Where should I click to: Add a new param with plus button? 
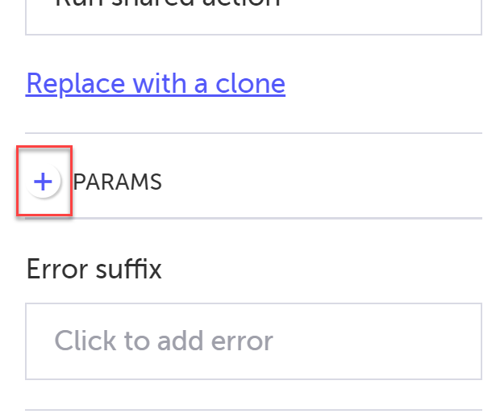43,182
